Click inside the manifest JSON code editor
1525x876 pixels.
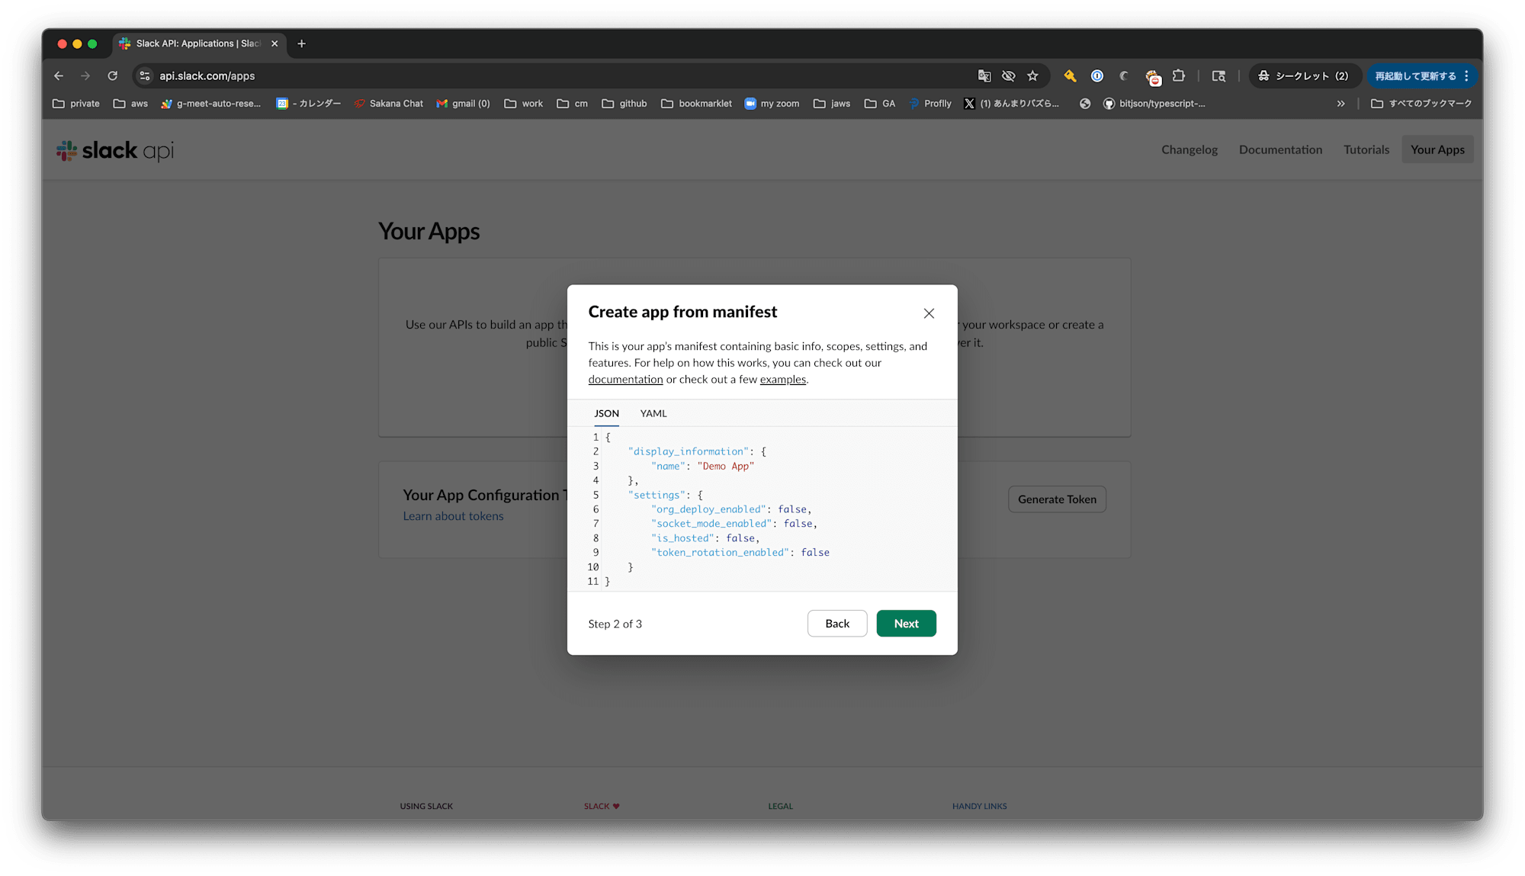coord(762,509)
